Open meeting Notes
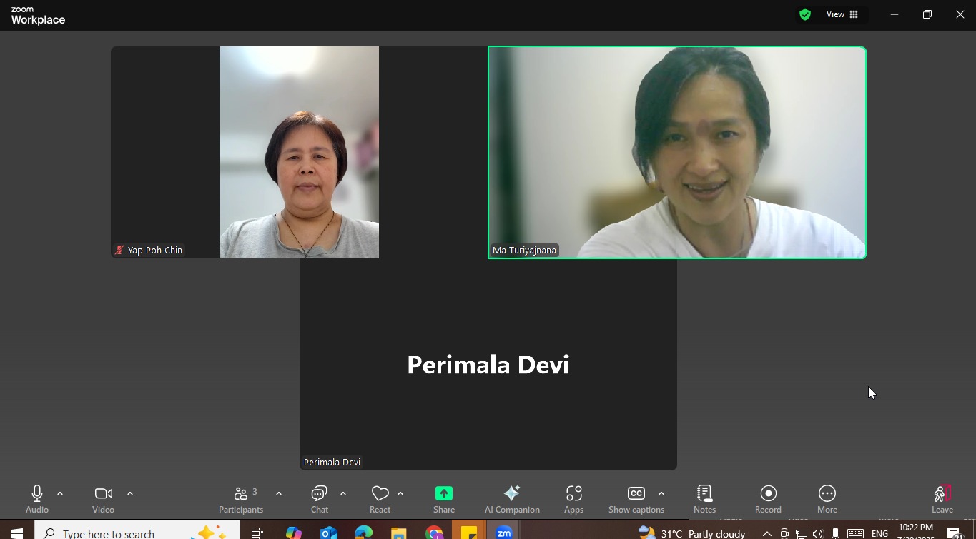 [704, 498]
